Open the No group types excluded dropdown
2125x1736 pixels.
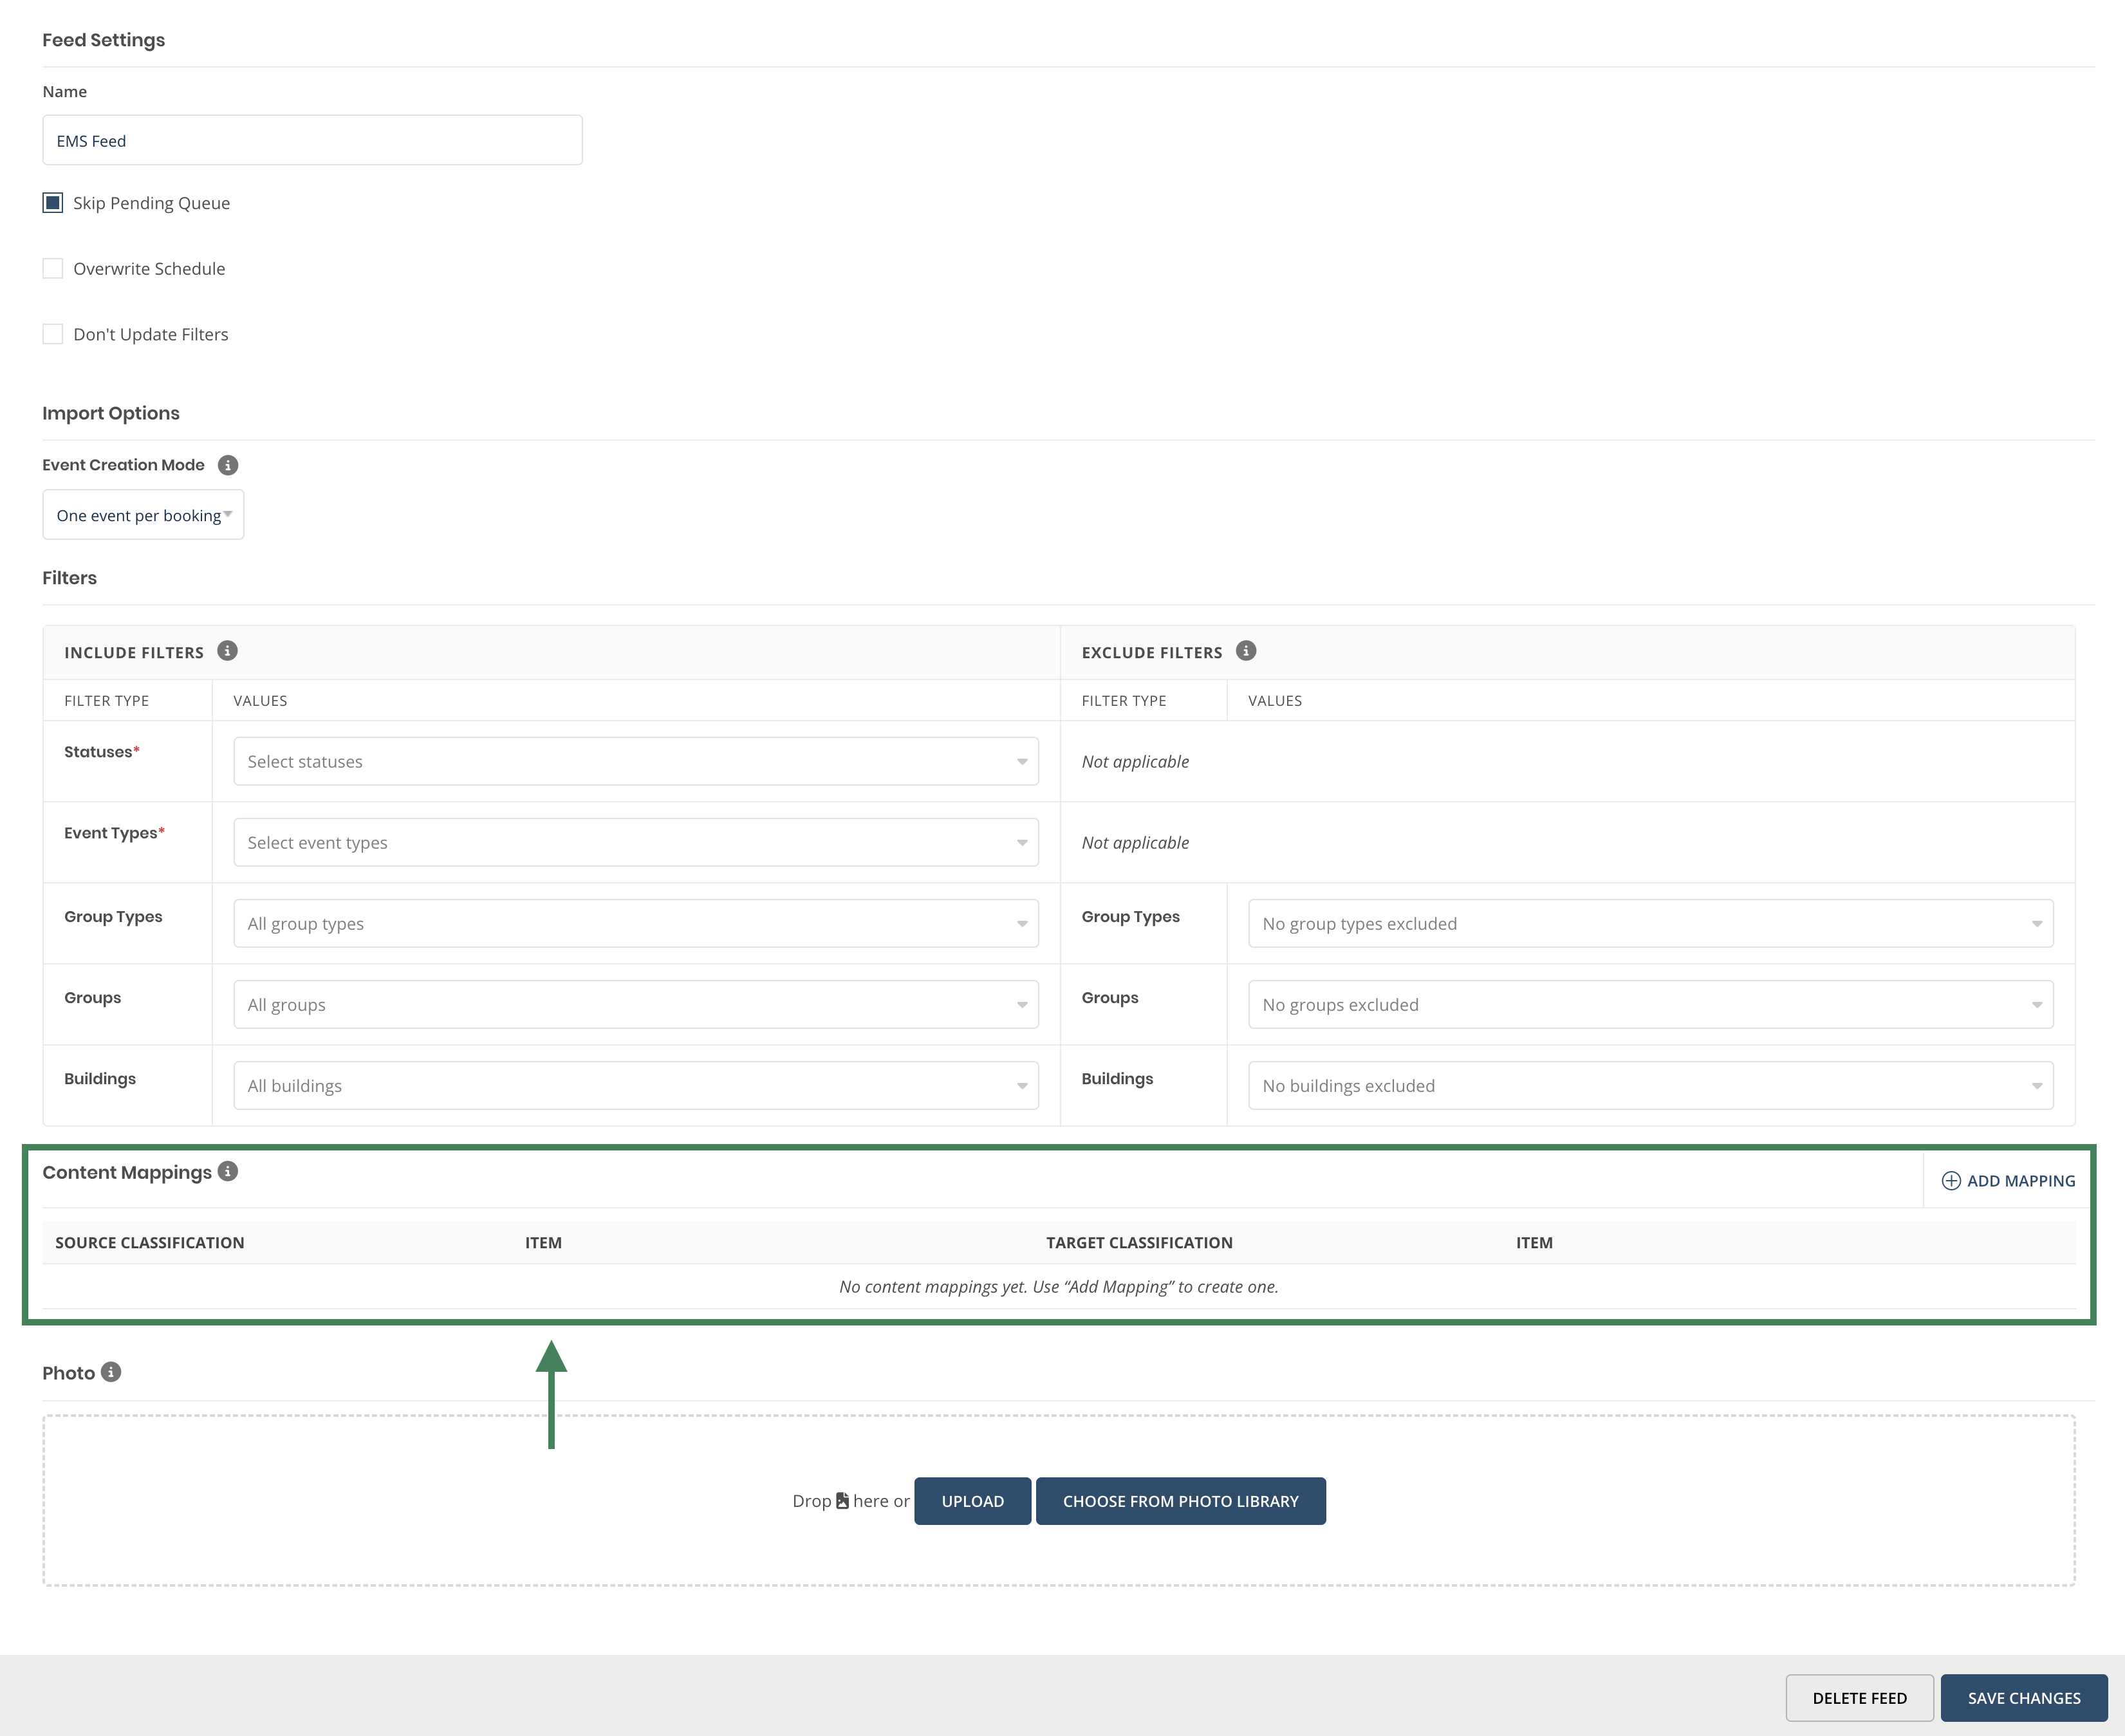(1651, 923)
